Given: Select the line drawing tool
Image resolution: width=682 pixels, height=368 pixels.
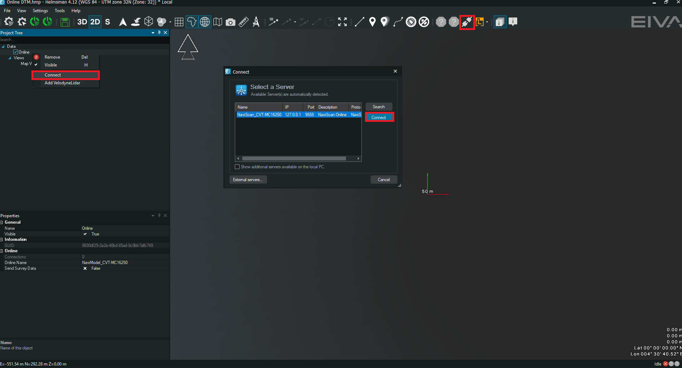Looking at the screenshot, I should coord(360,22).
